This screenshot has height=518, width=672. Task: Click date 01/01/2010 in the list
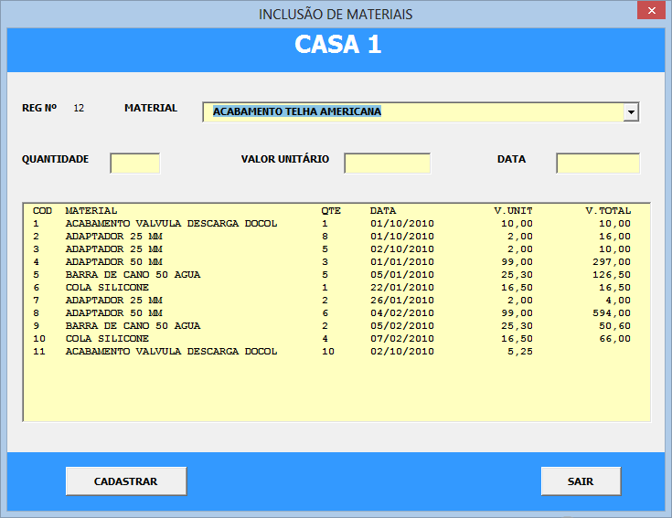pyautogui.click(x=402, y=262)
